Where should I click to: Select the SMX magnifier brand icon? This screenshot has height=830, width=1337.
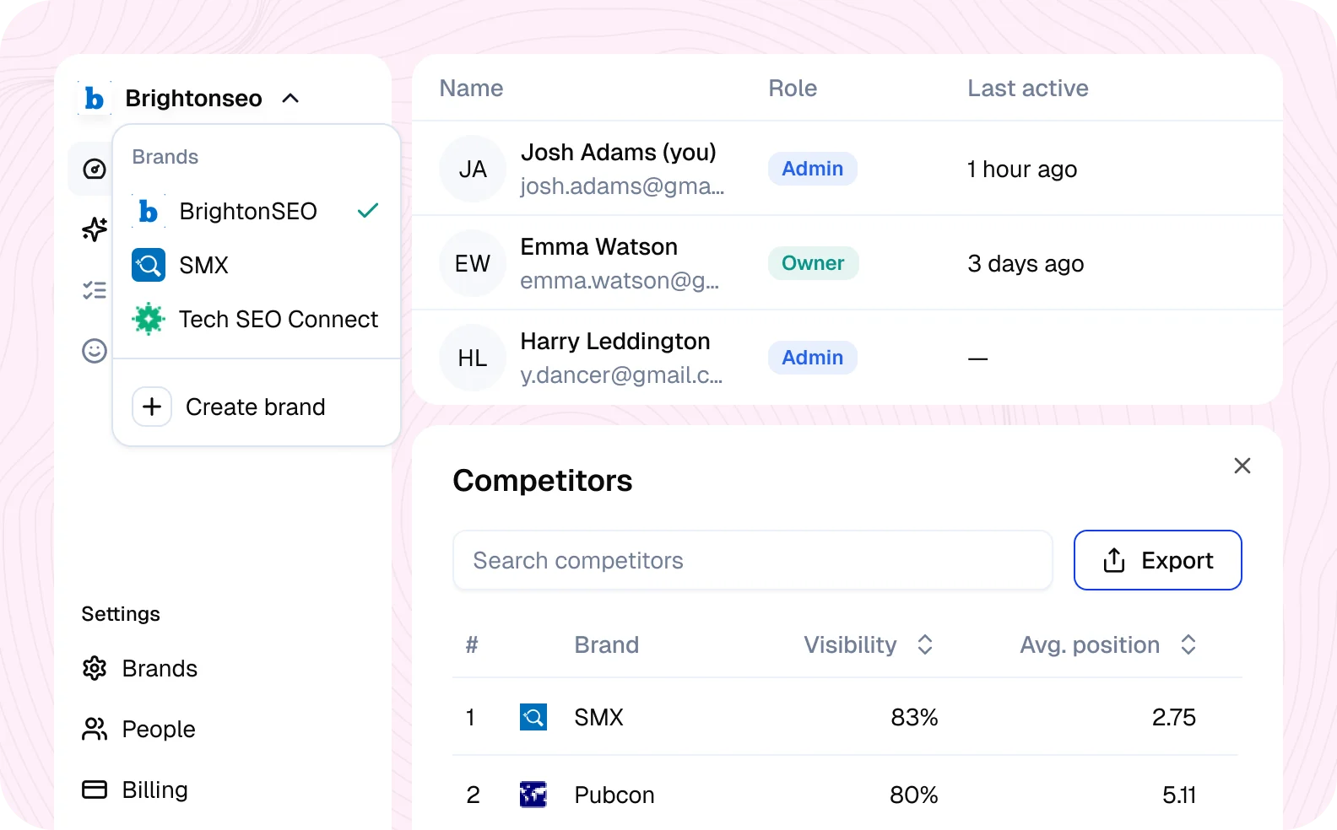click(148, 265)
